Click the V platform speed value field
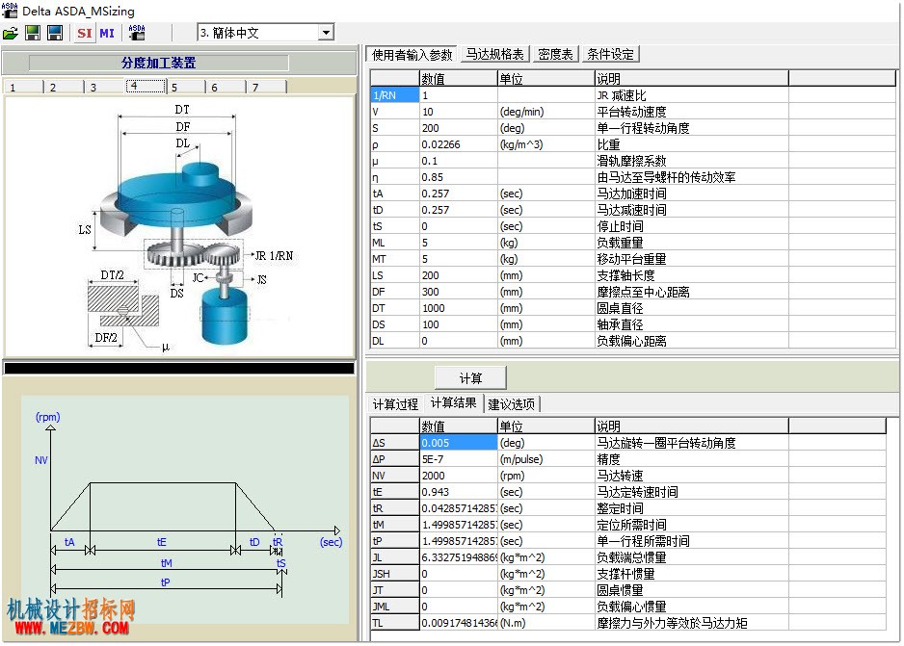Image resolution: width=904 pixels, height=646 pixels. tap(459, 112)
